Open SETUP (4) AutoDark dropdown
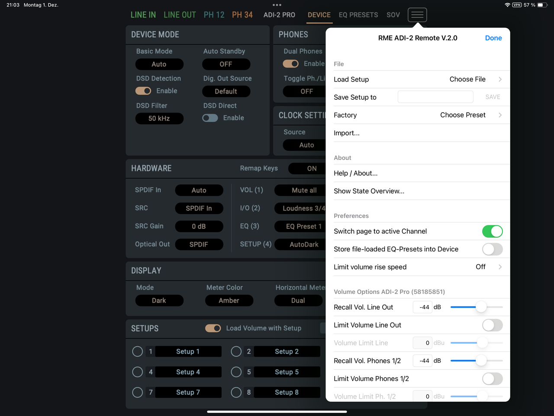The width and height of the screenshot is (554, 416). (x=300, y=244)
